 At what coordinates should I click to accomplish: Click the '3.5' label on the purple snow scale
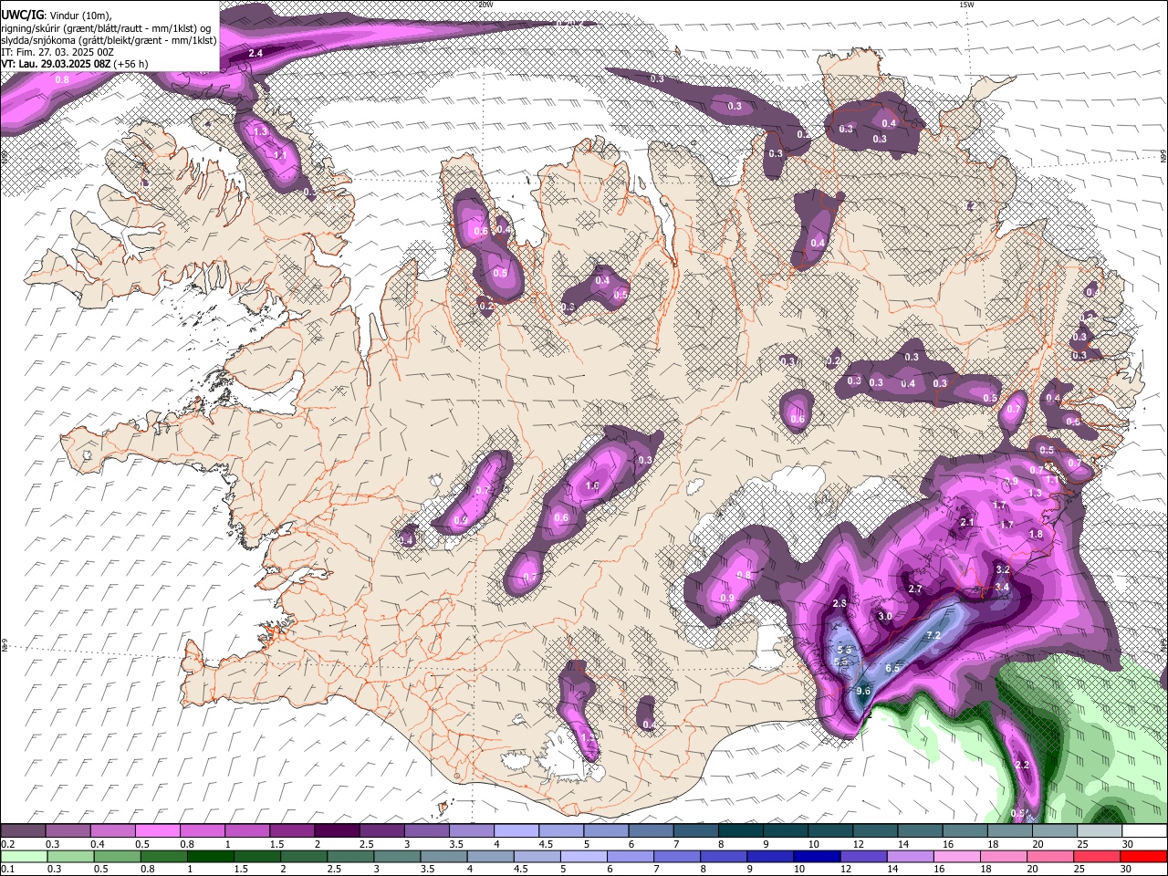[x=456, y=845]
